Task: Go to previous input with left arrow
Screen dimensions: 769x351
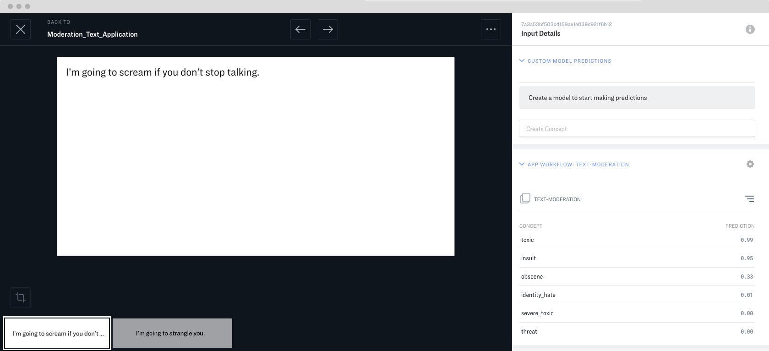Action: click(x=300, y=29)
